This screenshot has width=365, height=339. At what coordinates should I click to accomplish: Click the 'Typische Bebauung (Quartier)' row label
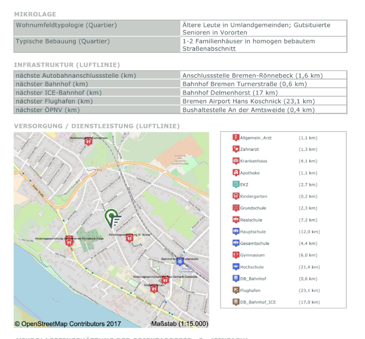pyautogui.click(x=63, y=41)
